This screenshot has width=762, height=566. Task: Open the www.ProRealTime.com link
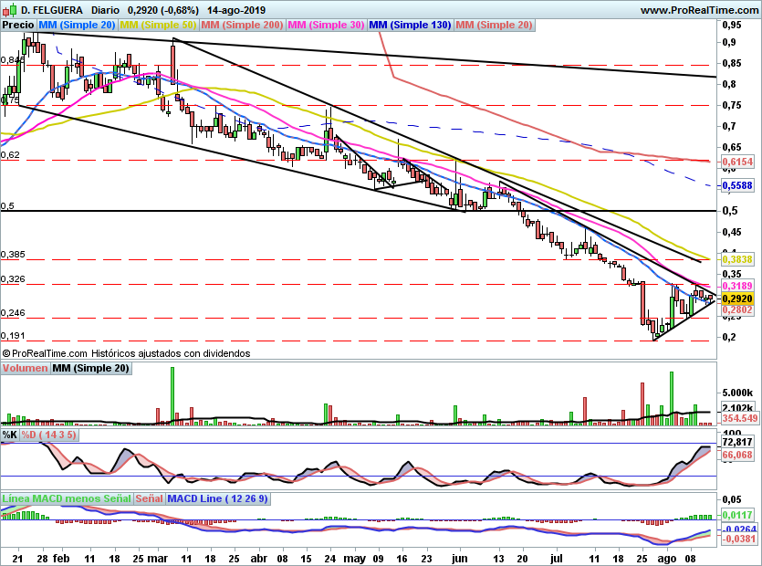(x=698, y=9)
